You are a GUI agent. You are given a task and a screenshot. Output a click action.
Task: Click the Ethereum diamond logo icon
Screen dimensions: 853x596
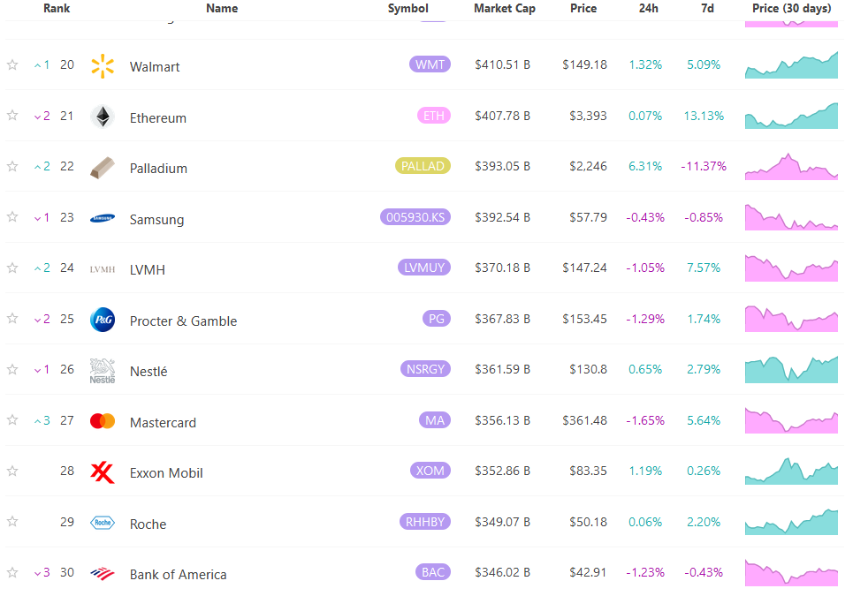103,117
